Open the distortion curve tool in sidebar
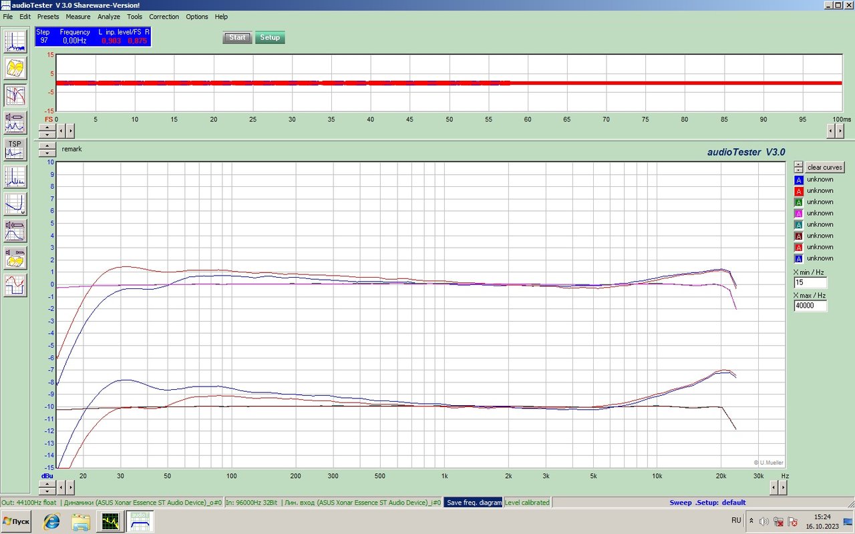855x534 pixels. [x=15, y=204]
